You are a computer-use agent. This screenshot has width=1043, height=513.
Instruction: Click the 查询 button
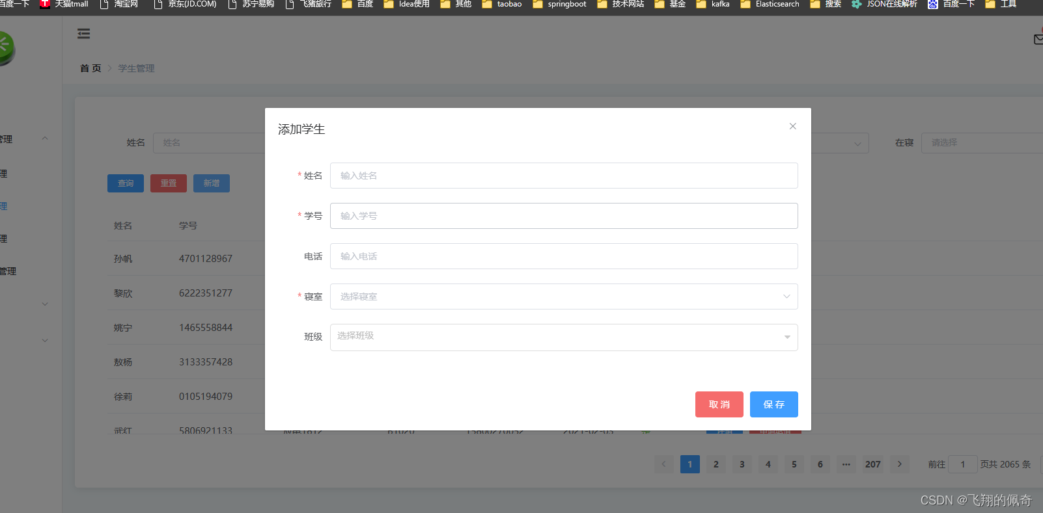126,183
